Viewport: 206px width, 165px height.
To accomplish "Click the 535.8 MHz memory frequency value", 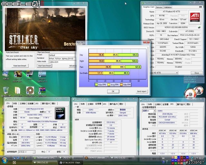I will coord(111,122).
